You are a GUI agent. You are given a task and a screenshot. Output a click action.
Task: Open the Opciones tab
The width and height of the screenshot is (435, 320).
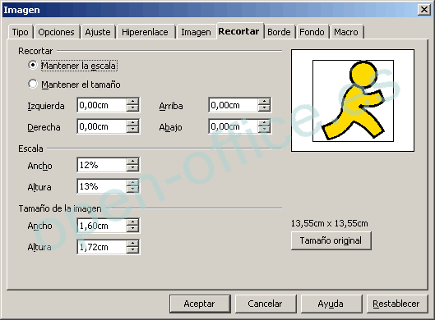coord(56,32)
